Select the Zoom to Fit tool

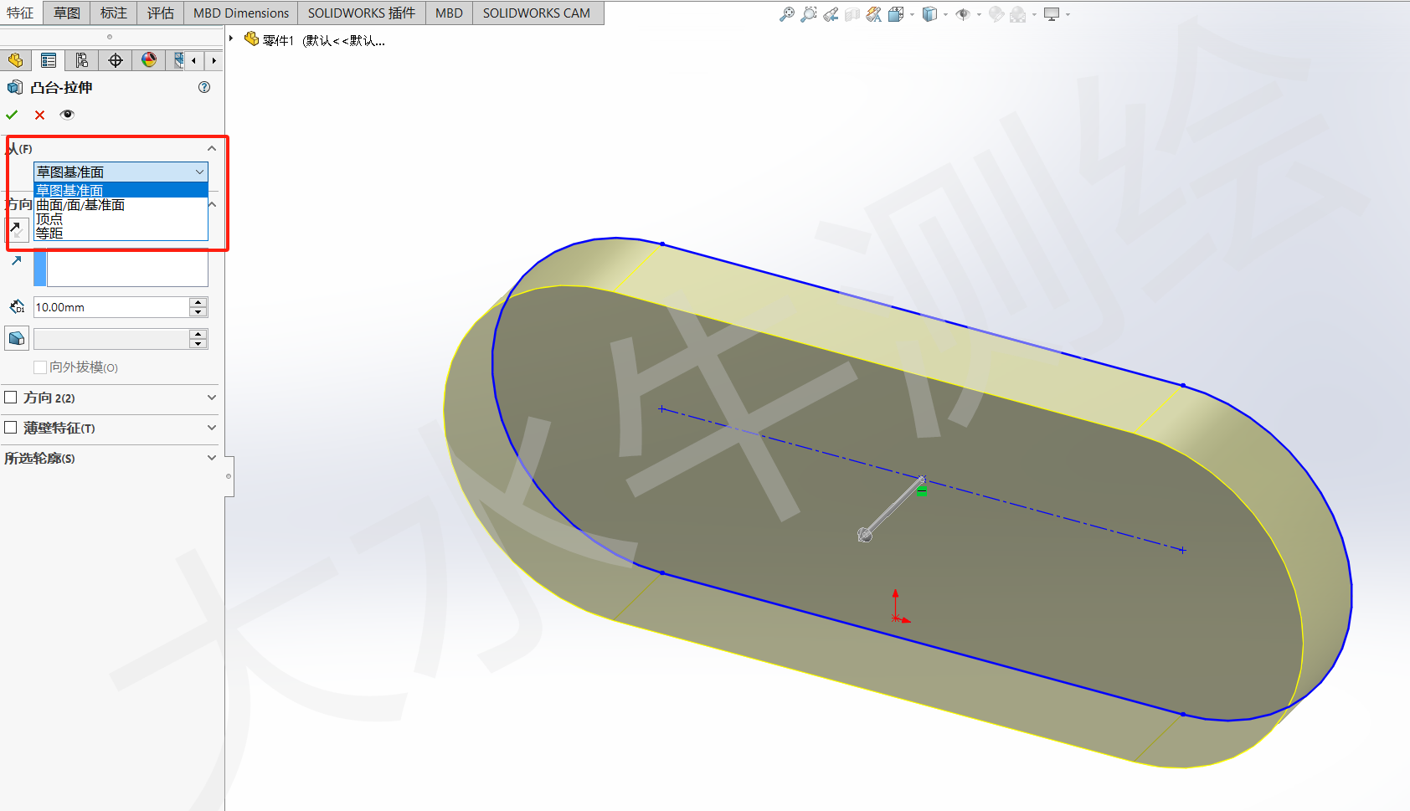tap(786, 14)
